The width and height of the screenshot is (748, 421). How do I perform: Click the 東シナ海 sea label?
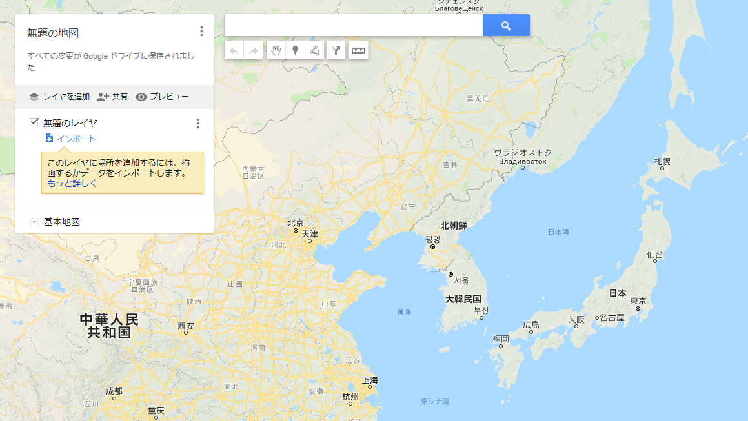435,402
